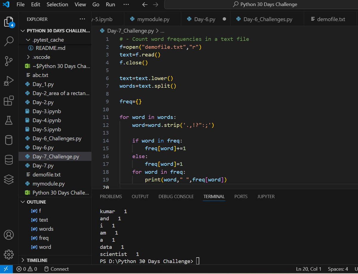Open the menu bar overflow ellipsis

(x=126, y=4)
